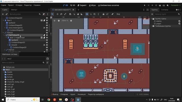Toggle visibility of selected PathFollow2D
The height and width of the screenshot is (102, 182).
pos(47,35)
